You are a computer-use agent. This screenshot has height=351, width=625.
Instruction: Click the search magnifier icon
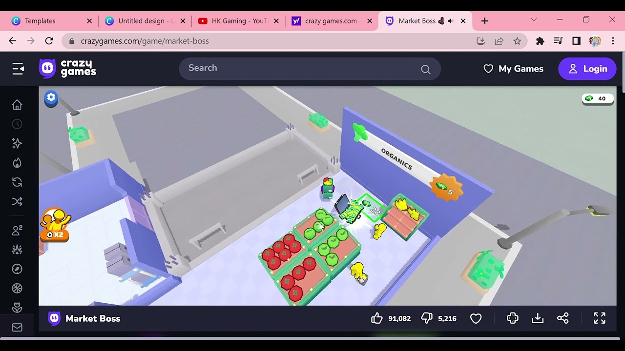coord(426,69)
